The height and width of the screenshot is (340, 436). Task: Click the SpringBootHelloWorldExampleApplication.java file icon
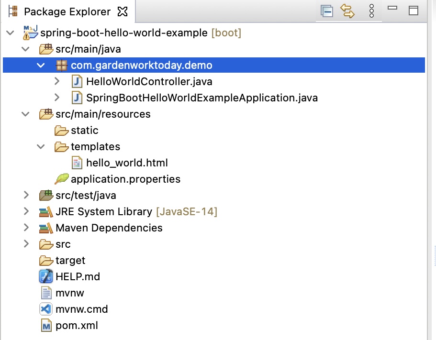pos(77,98)
